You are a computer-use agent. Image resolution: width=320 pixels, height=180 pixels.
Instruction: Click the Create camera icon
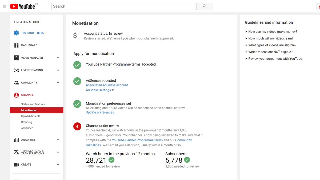point(16,165)
